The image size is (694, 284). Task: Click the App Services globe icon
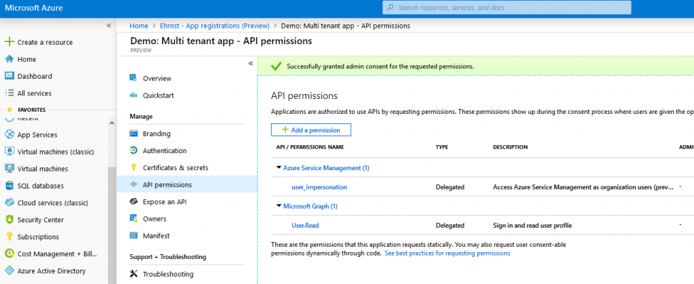pos(9,134)
